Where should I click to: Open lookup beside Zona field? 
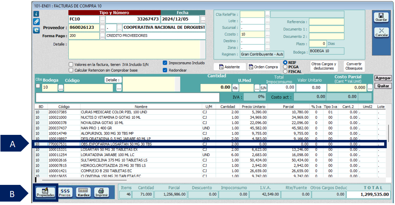[267, 47]
